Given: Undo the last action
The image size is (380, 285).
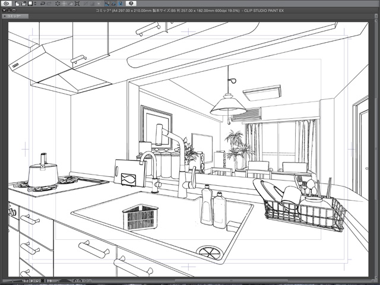Looking at the screenshot, I should pyautogui.click(x=43, y=4).
